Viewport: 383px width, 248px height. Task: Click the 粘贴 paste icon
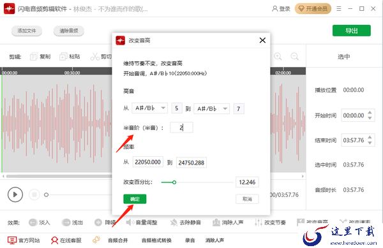(63, 57)
